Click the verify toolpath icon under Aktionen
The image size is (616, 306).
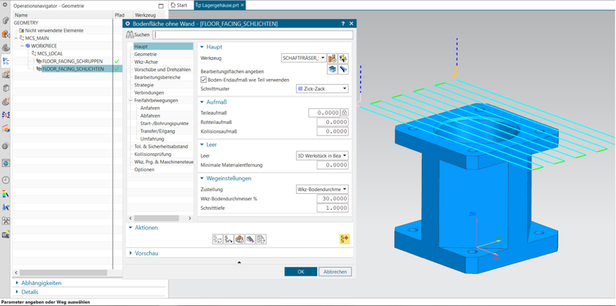pyautogui.click(x=239, y=239)
